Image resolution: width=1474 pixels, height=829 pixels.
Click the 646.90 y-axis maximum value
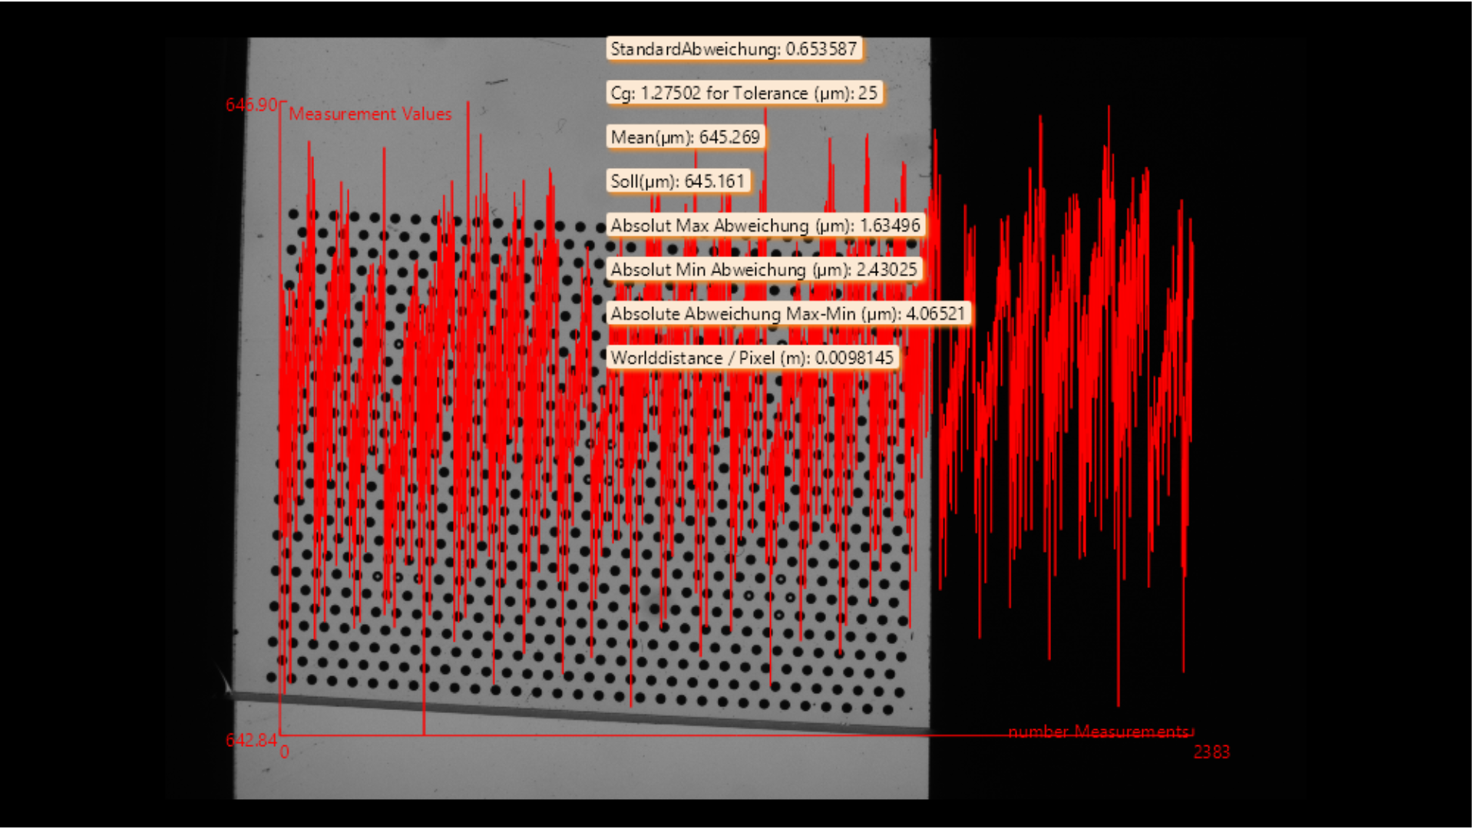[250, 105]
